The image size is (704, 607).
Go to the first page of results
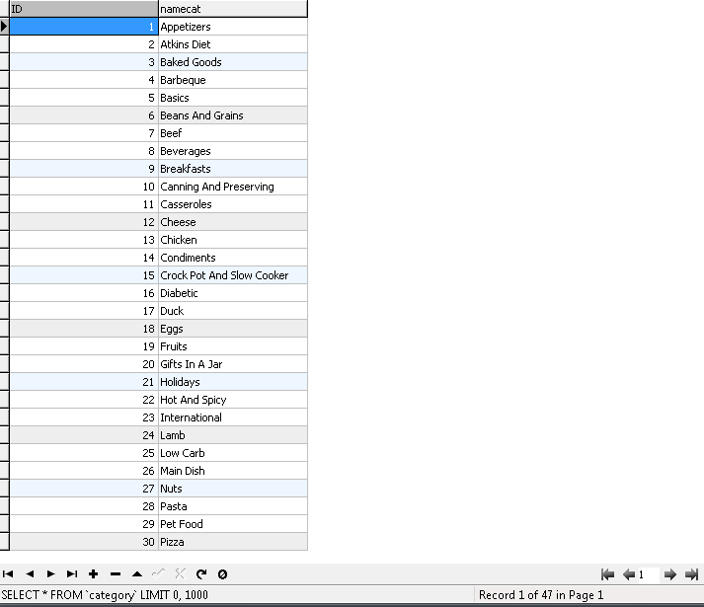pyautogui.click(x=608, y=574)
